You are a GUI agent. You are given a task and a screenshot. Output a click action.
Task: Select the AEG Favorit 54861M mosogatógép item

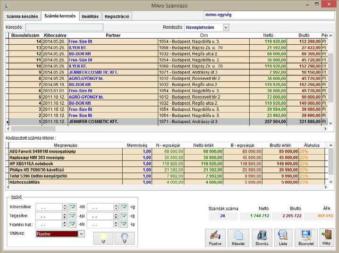pos(167,152)
